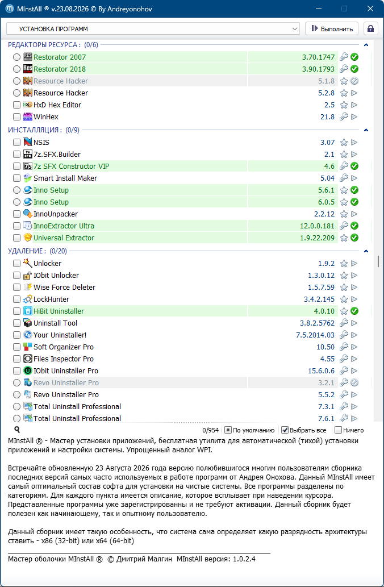
Task: Click the star icon beside NSIS
Action: pos(344,142)
